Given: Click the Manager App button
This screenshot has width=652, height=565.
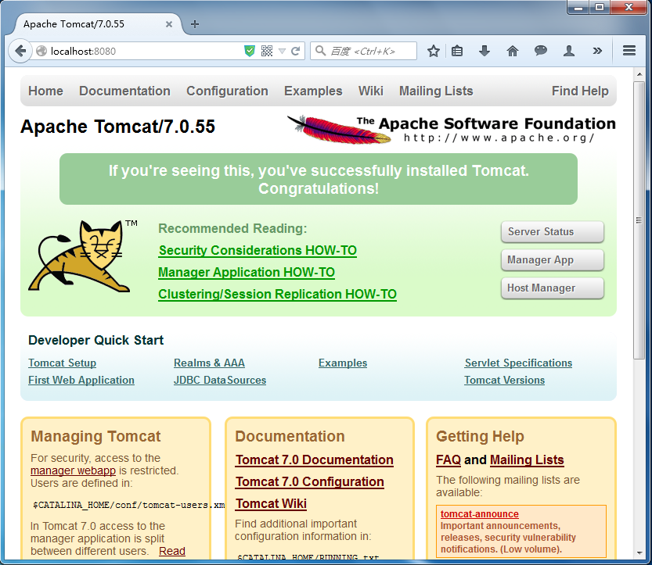Looking at the screenshot, I should click(553, 260).
